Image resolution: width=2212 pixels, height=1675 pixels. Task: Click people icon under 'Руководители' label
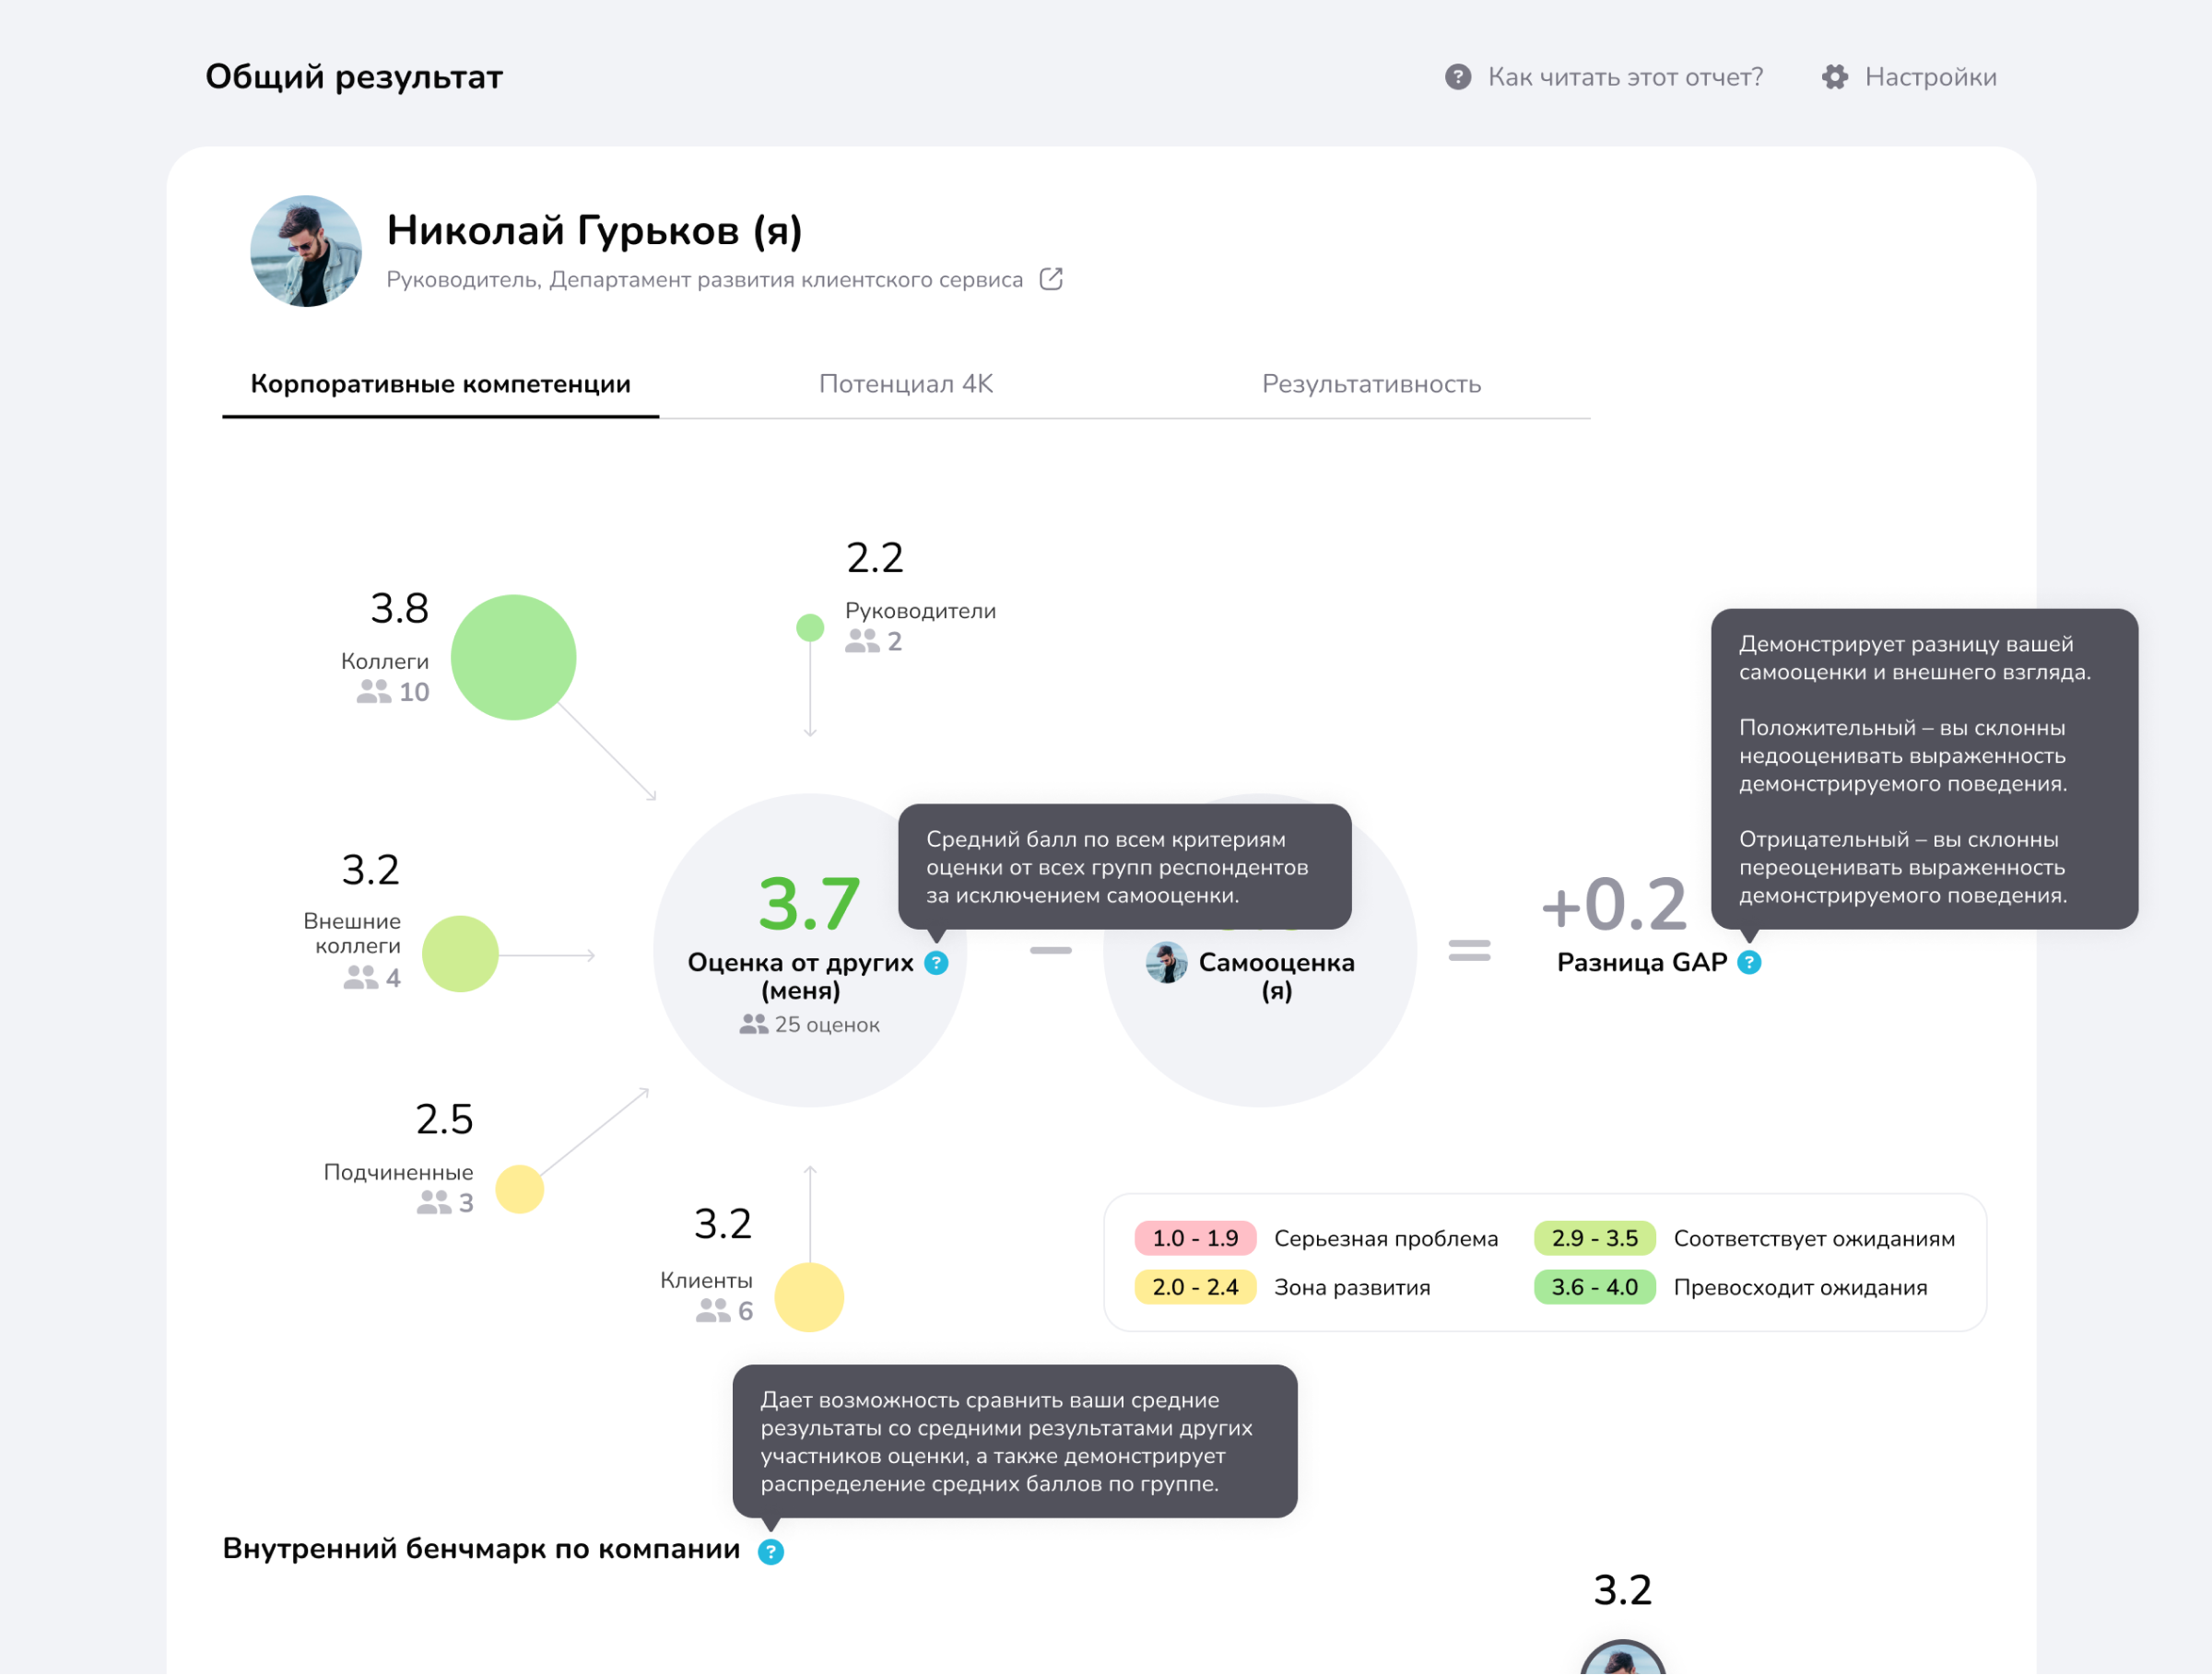pos(862,640)
